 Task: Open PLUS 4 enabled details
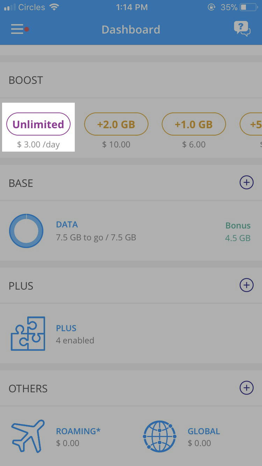coord(75,334)
